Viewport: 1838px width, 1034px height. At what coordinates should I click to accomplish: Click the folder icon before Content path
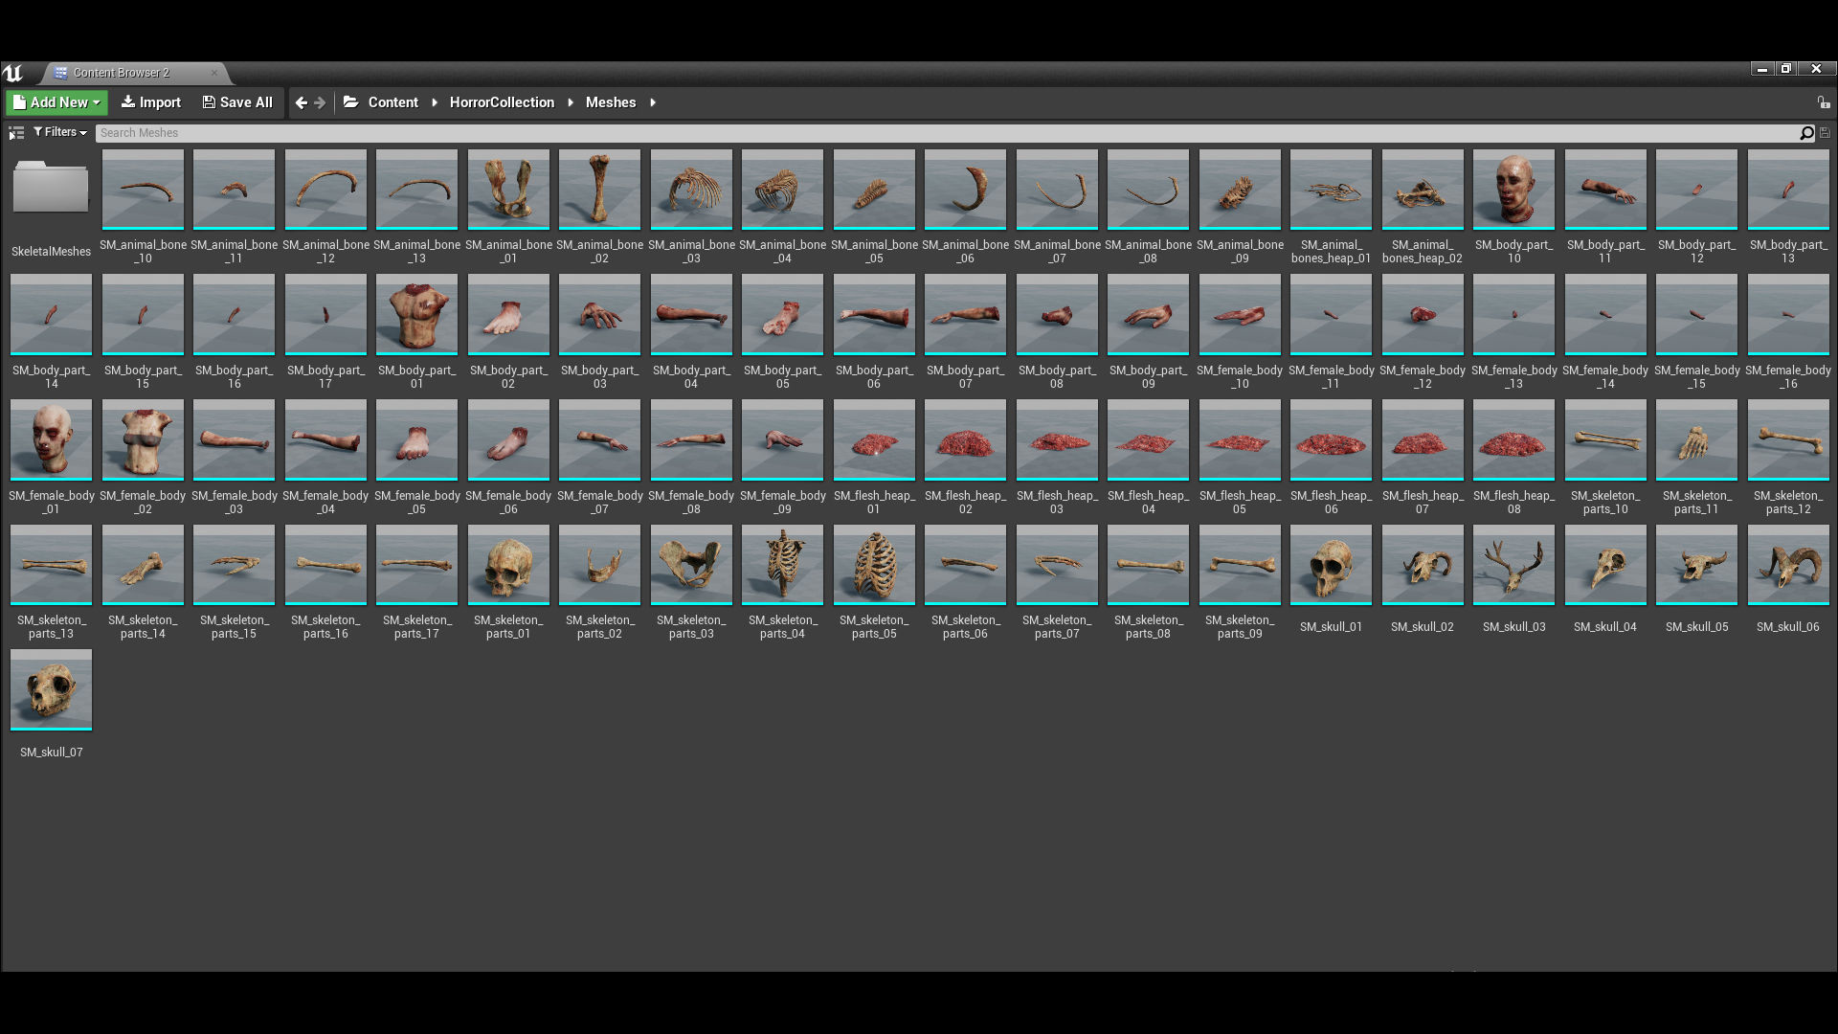351,102
